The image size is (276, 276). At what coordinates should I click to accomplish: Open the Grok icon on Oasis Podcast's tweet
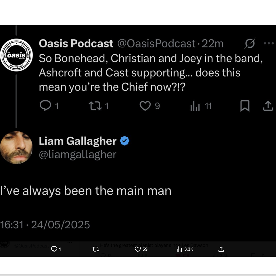pos(250,43)
